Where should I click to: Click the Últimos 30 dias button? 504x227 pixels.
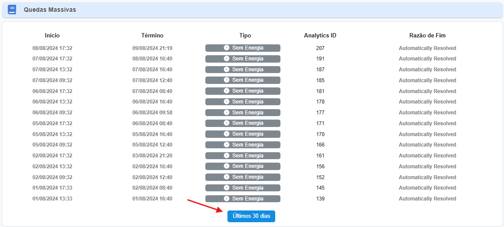[x=251, y=216]
